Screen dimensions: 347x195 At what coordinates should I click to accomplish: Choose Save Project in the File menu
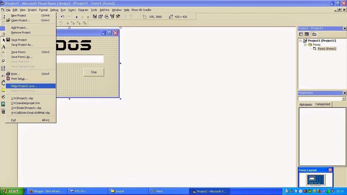coord(30,40)
